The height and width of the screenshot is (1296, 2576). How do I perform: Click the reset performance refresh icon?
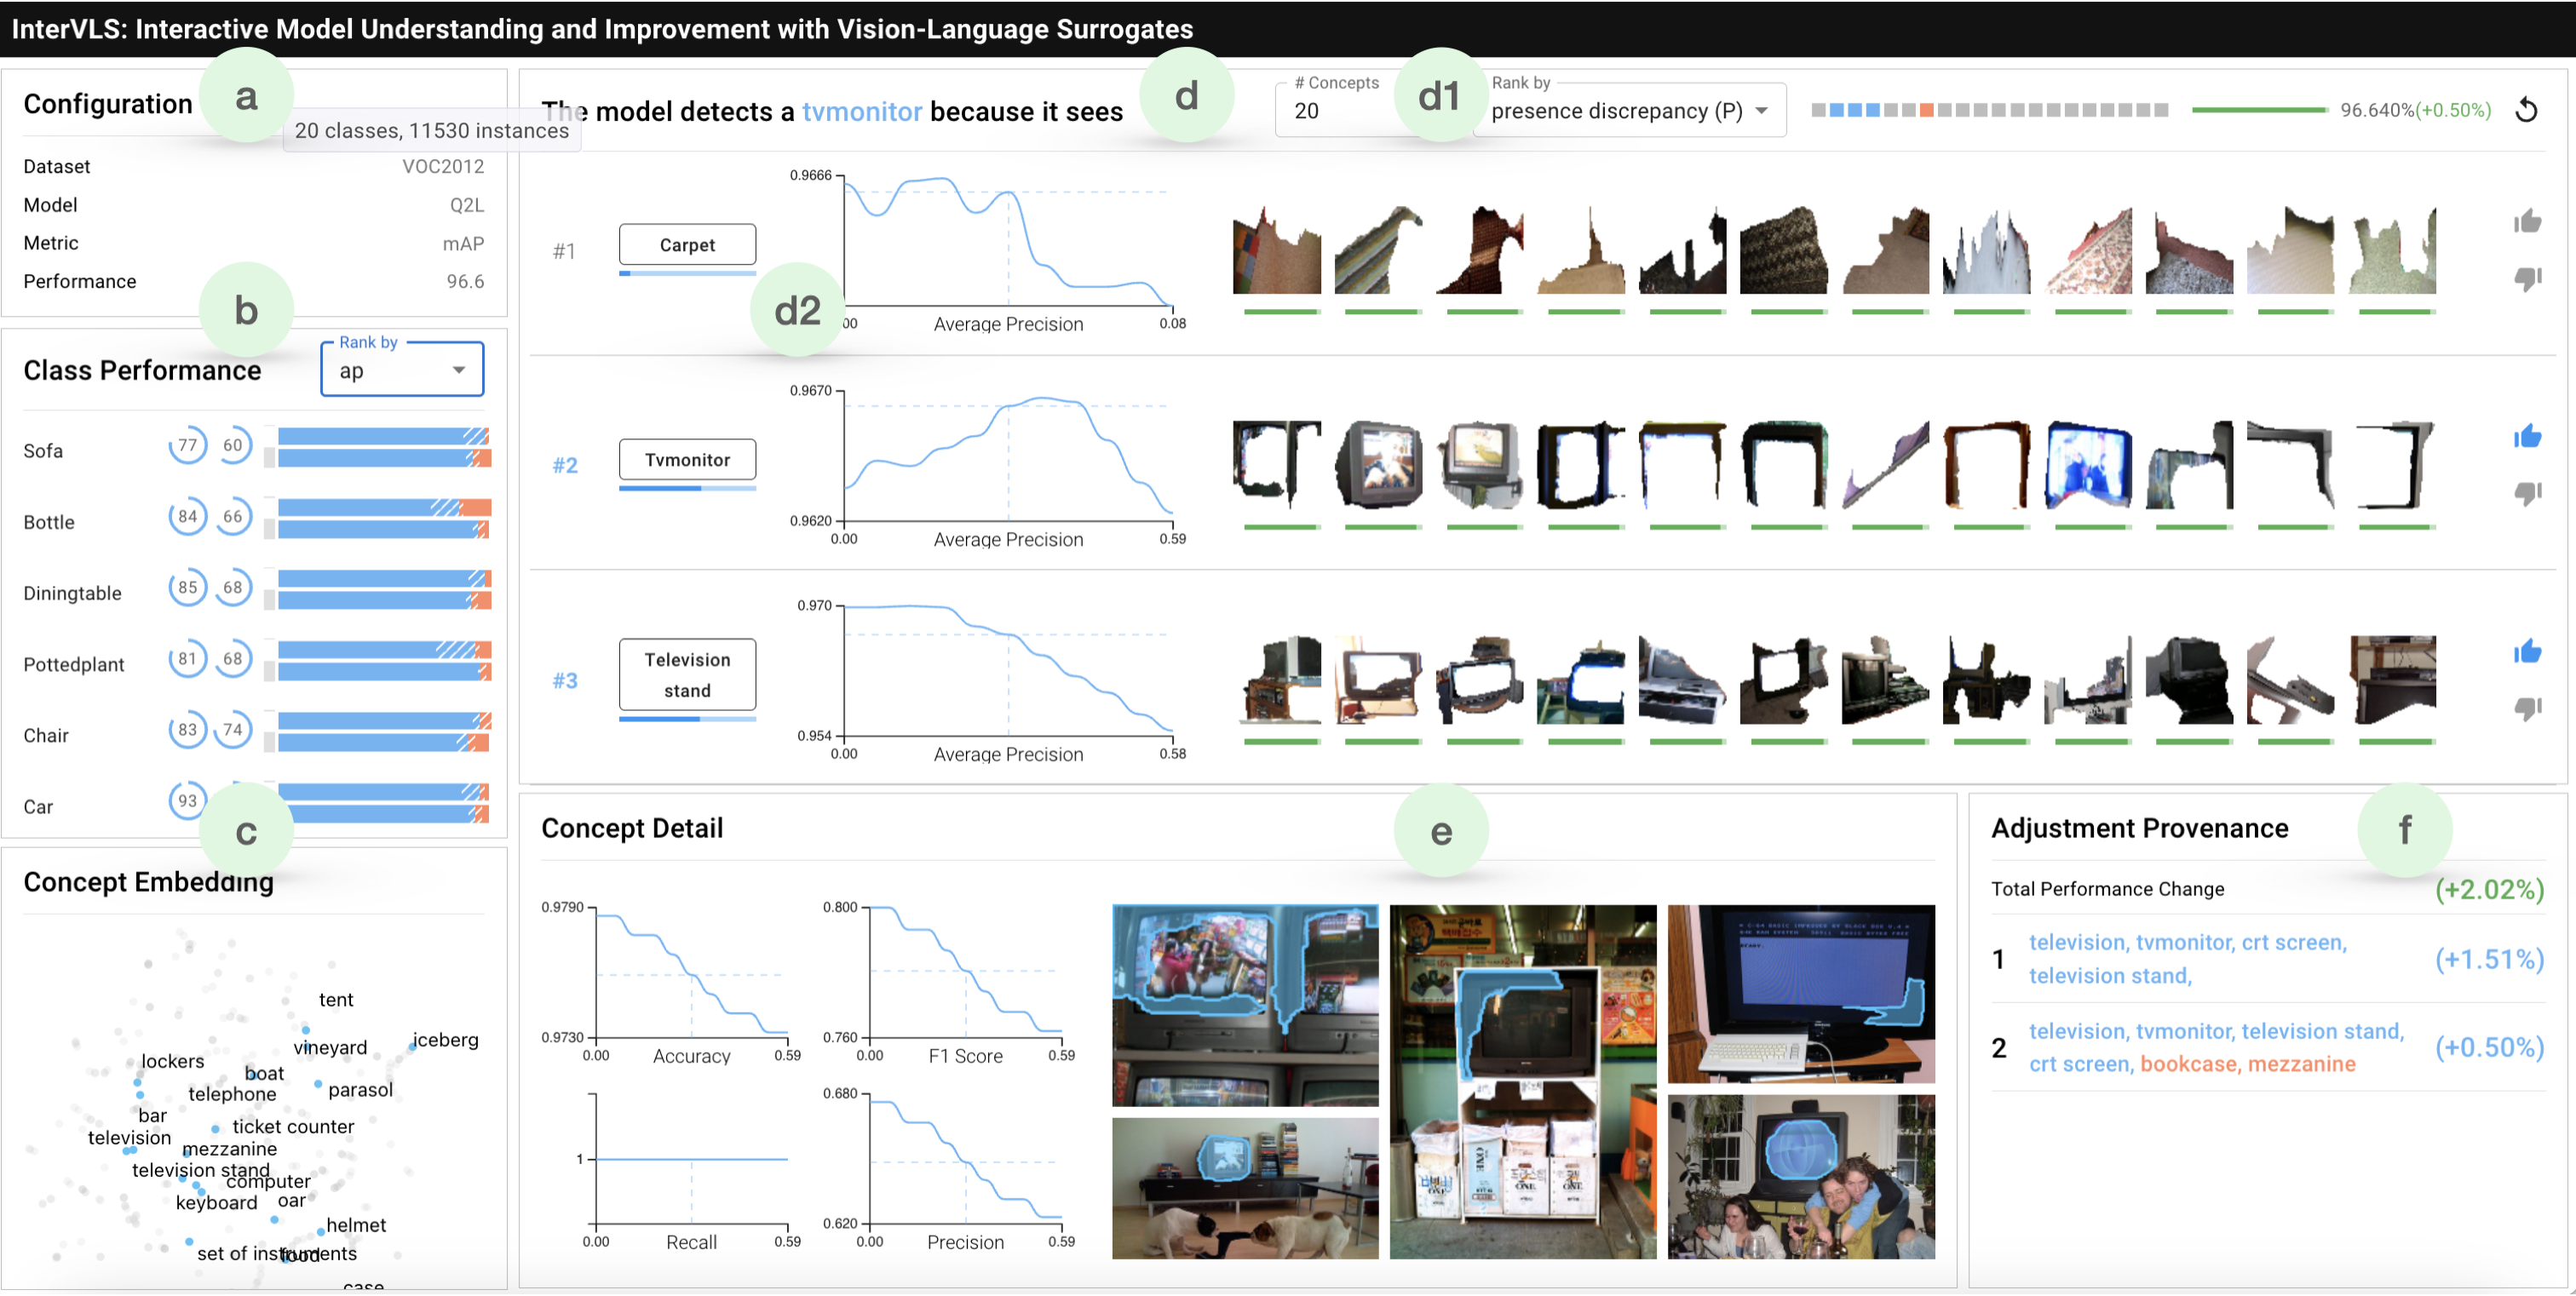[2526, 110]
